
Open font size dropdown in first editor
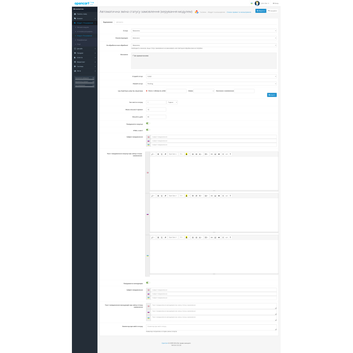pos(181,154)
